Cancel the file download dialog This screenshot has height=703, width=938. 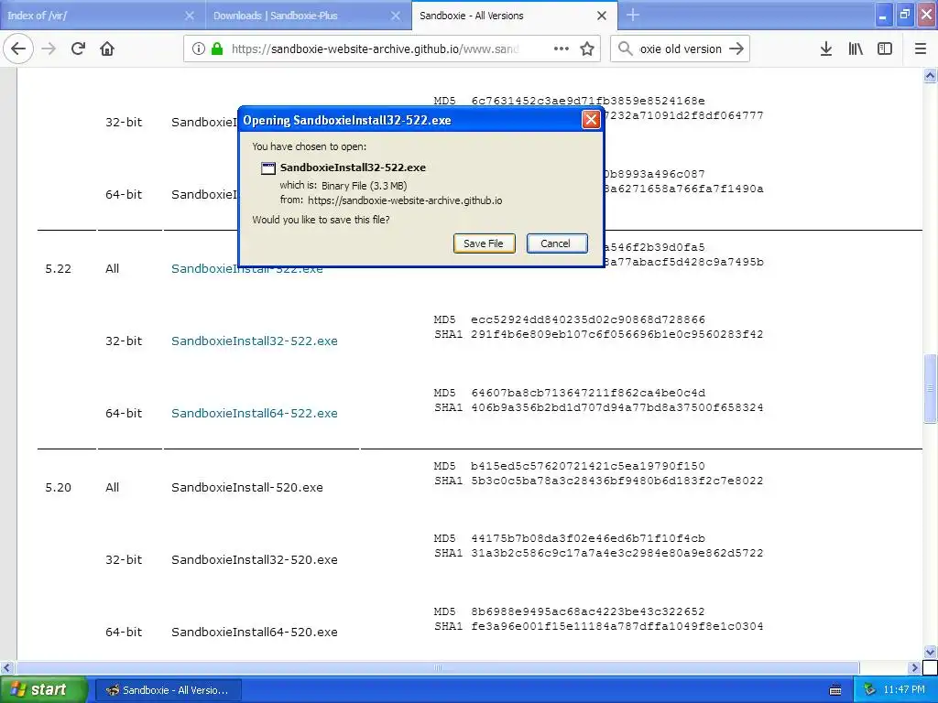coord(556,243)
